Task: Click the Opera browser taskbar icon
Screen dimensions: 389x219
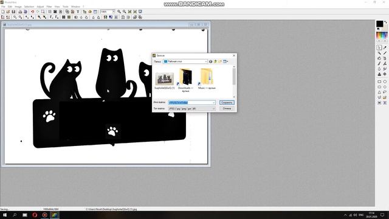Action: pyautogui.click(x=35, y=215)
